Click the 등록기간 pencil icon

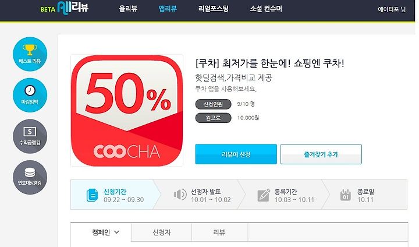(x=264, y=195)
